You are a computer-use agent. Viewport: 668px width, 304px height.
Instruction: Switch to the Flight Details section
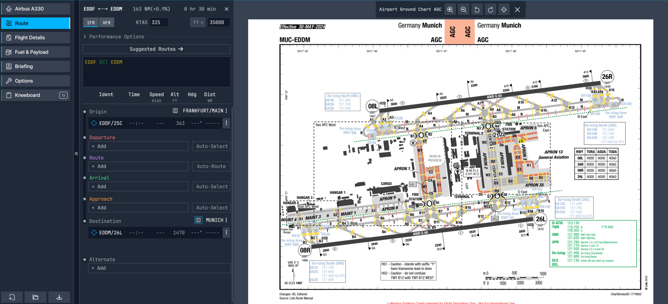pos(36,38)
